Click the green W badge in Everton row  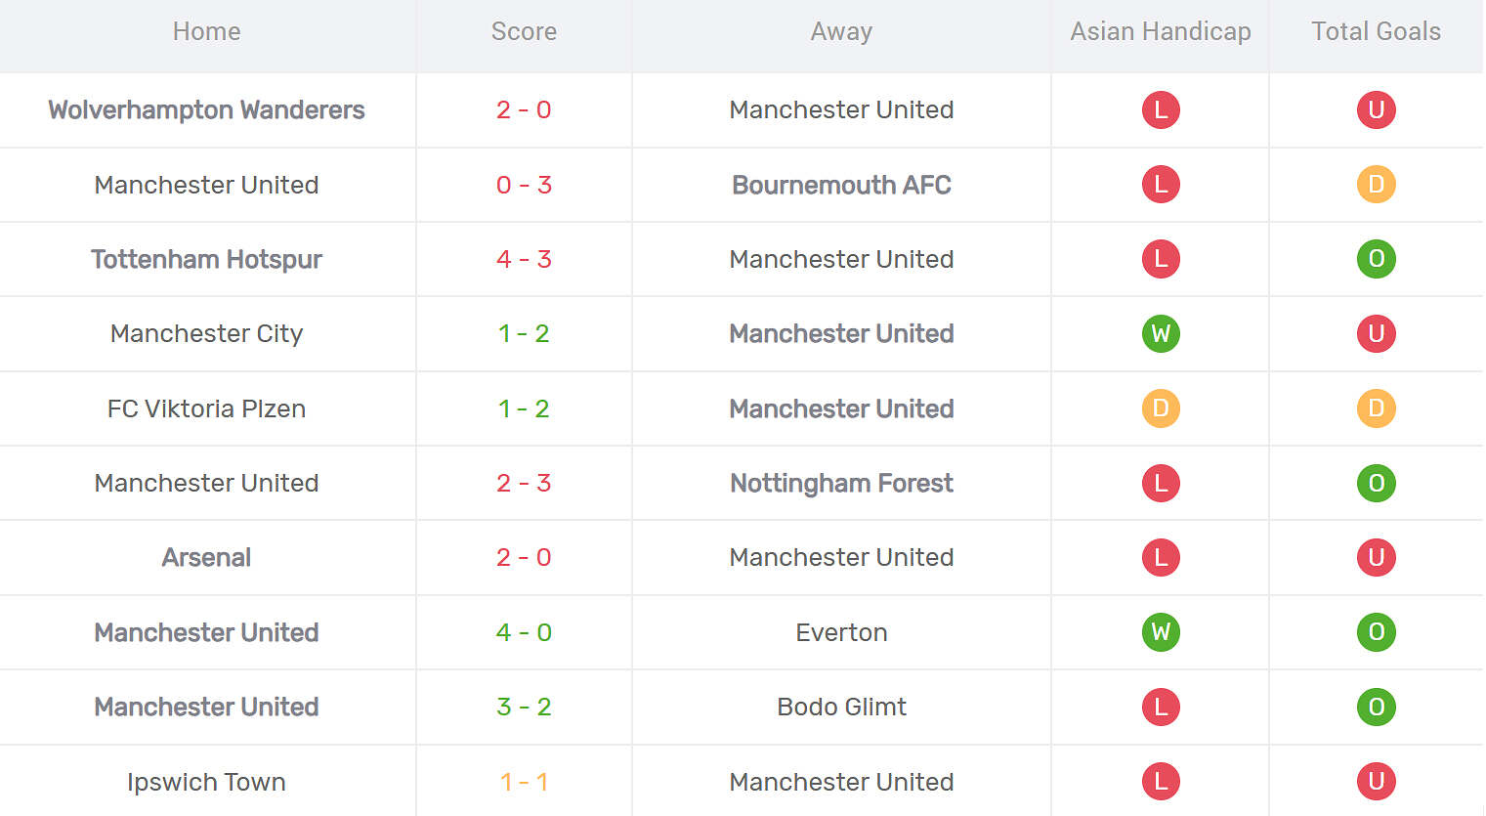[x=1161, y=632]
